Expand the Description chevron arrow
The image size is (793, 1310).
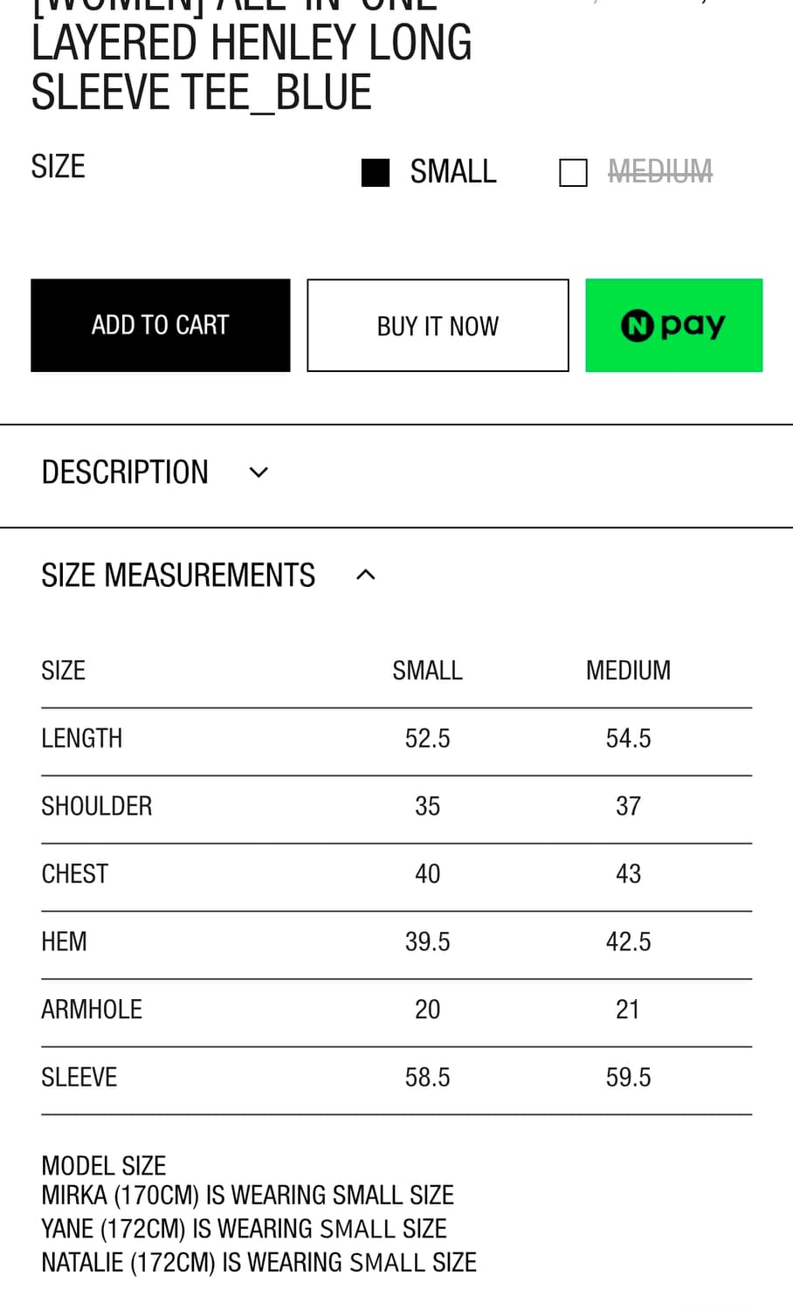click(x=259, y=472)
